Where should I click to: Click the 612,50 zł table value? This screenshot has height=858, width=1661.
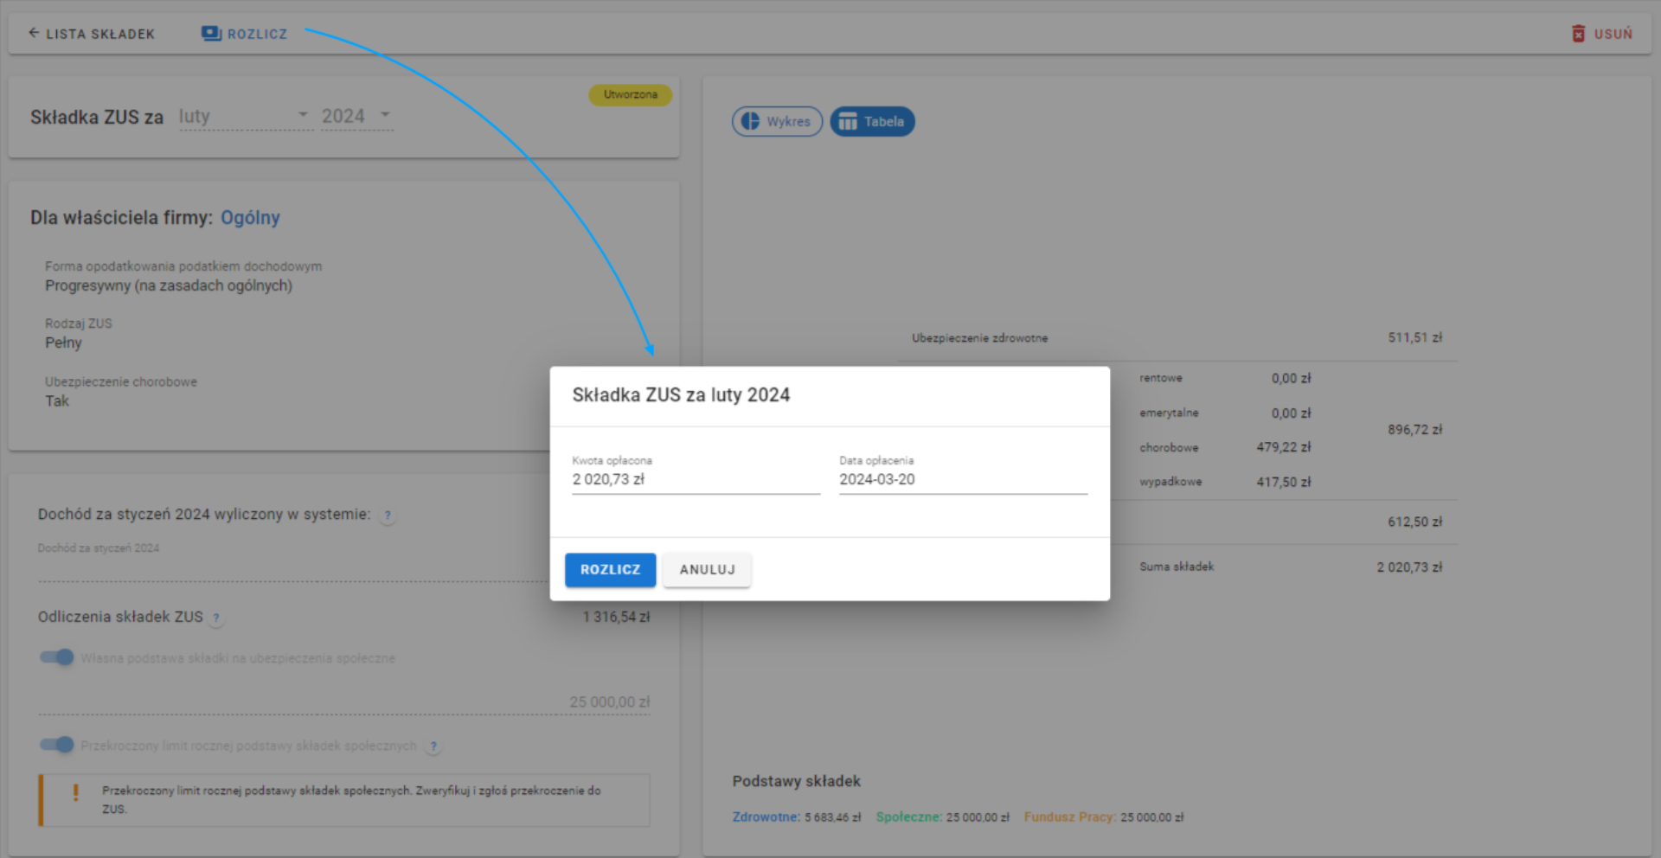click(1415, 522)
